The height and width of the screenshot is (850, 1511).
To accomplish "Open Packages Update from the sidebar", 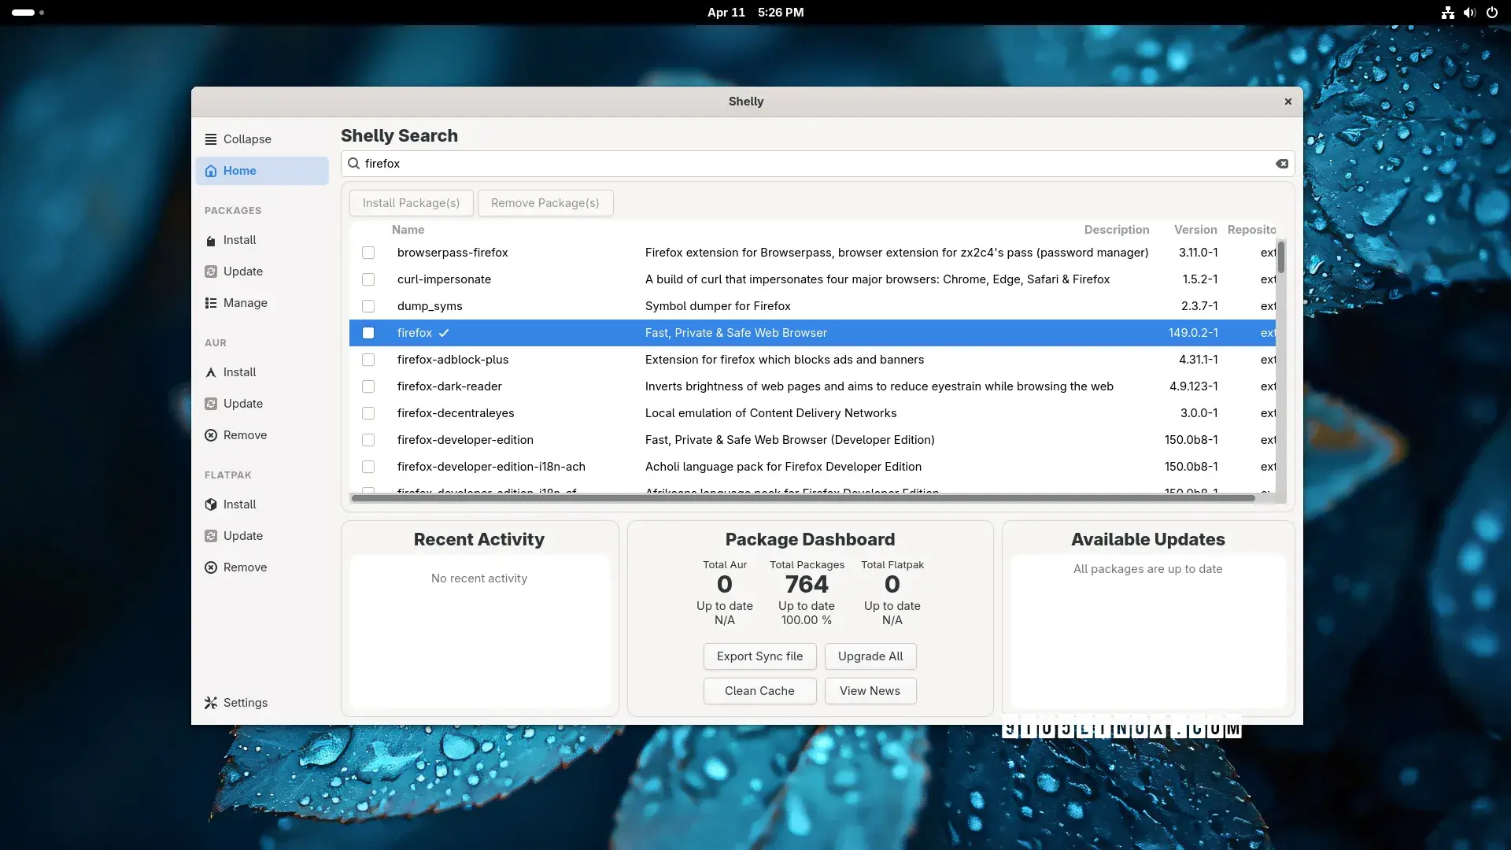I will pos(242,272).
